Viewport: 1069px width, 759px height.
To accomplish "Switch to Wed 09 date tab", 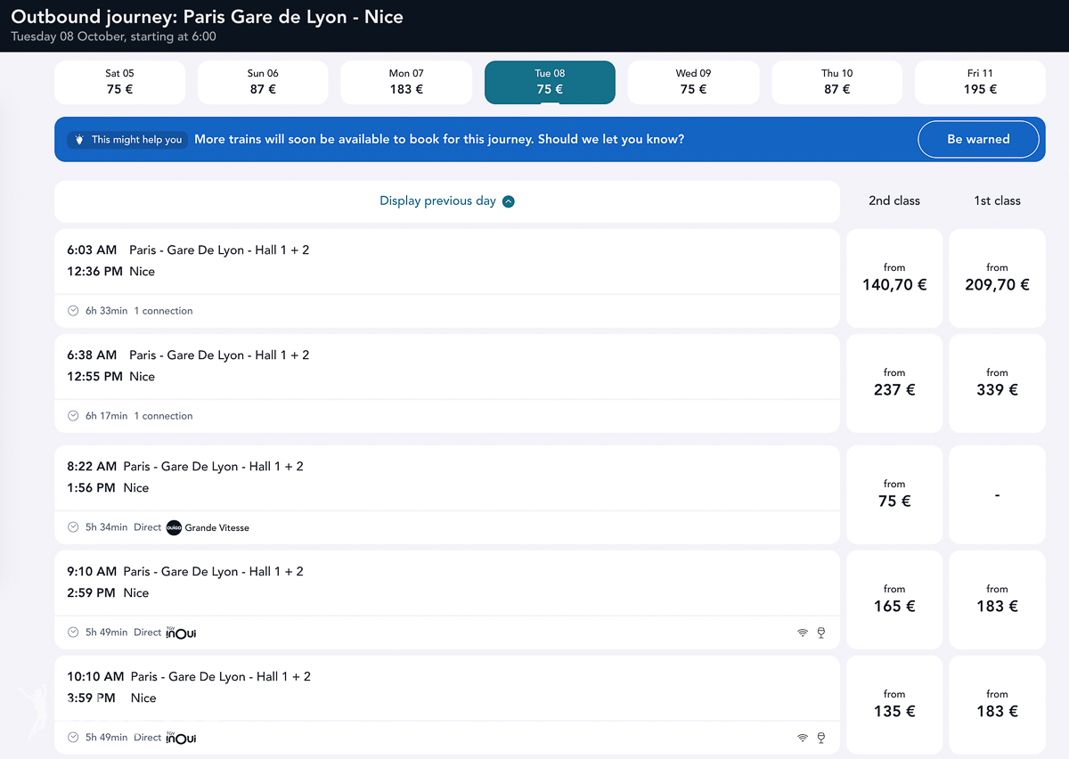I will 693,82.
